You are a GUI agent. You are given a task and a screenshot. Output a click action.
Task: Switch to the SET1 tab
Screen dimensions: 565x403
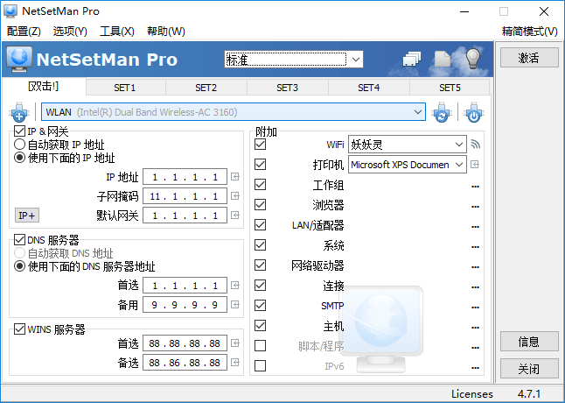125,88
